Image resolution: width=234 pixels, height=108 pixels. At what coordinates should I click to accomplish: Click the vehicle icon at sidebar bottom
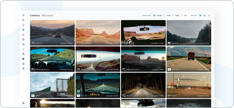(x=23, y=103)
